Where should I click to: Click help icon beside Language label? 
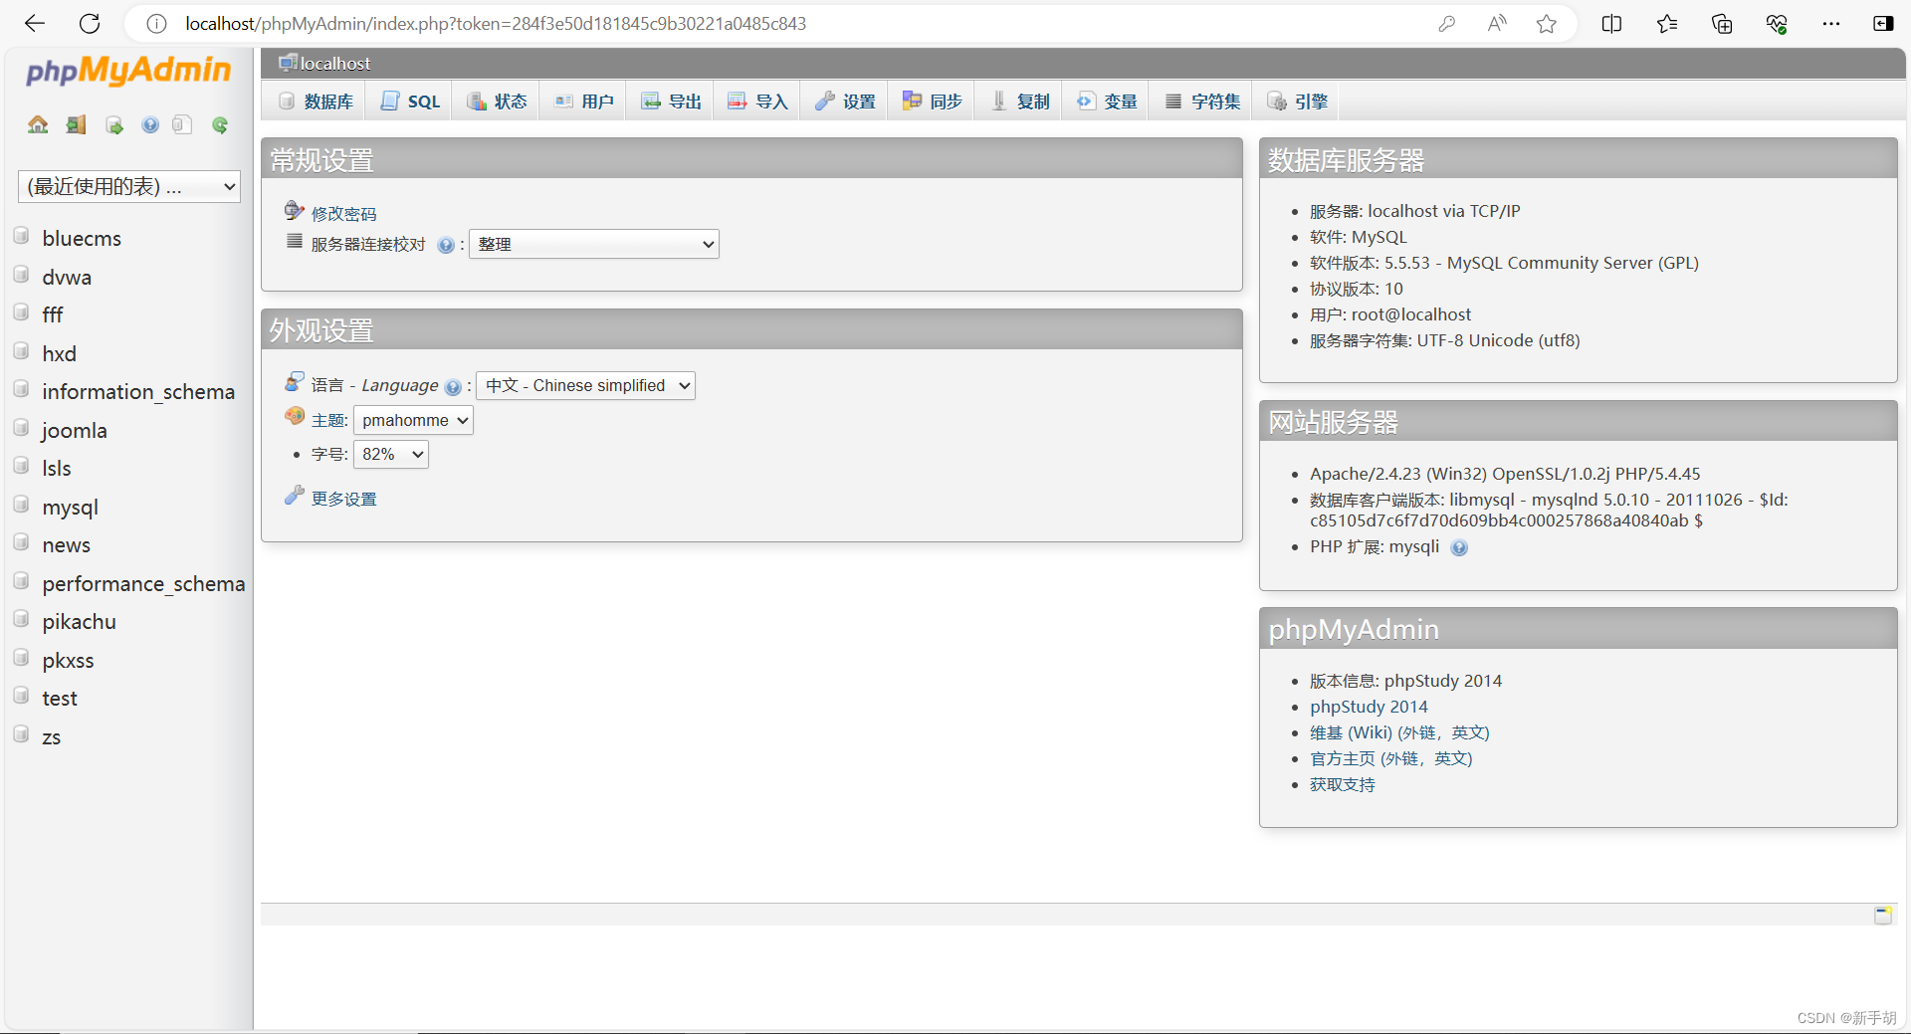[x=453, y=387]
